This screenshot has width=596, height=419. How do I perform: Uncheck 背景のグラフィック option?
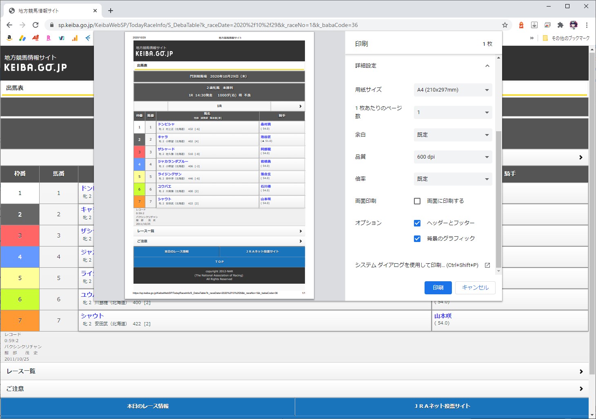tap(417, 239)
